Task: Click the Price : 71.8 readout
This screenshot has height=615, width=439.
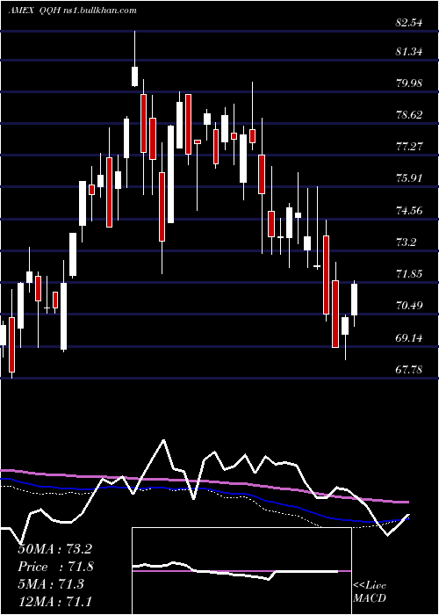Action: [54, 567]
